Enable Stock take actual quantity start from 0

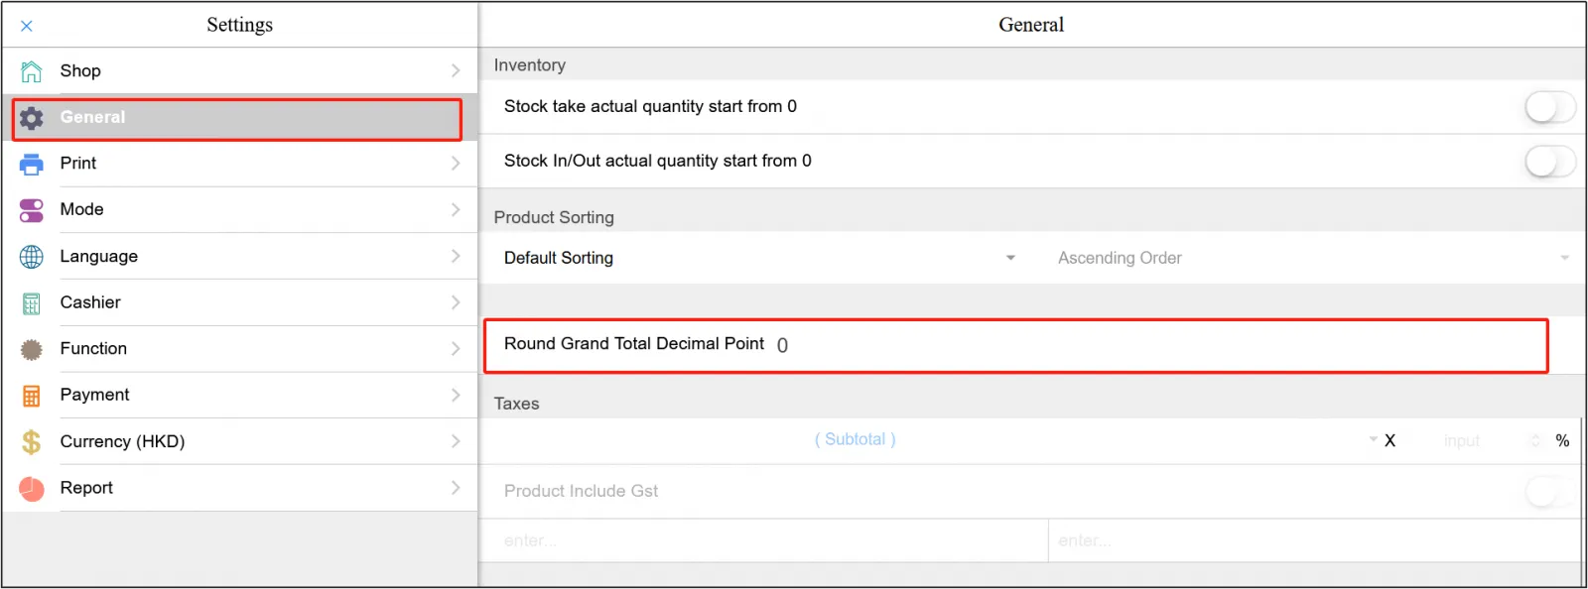[1549, 106]
